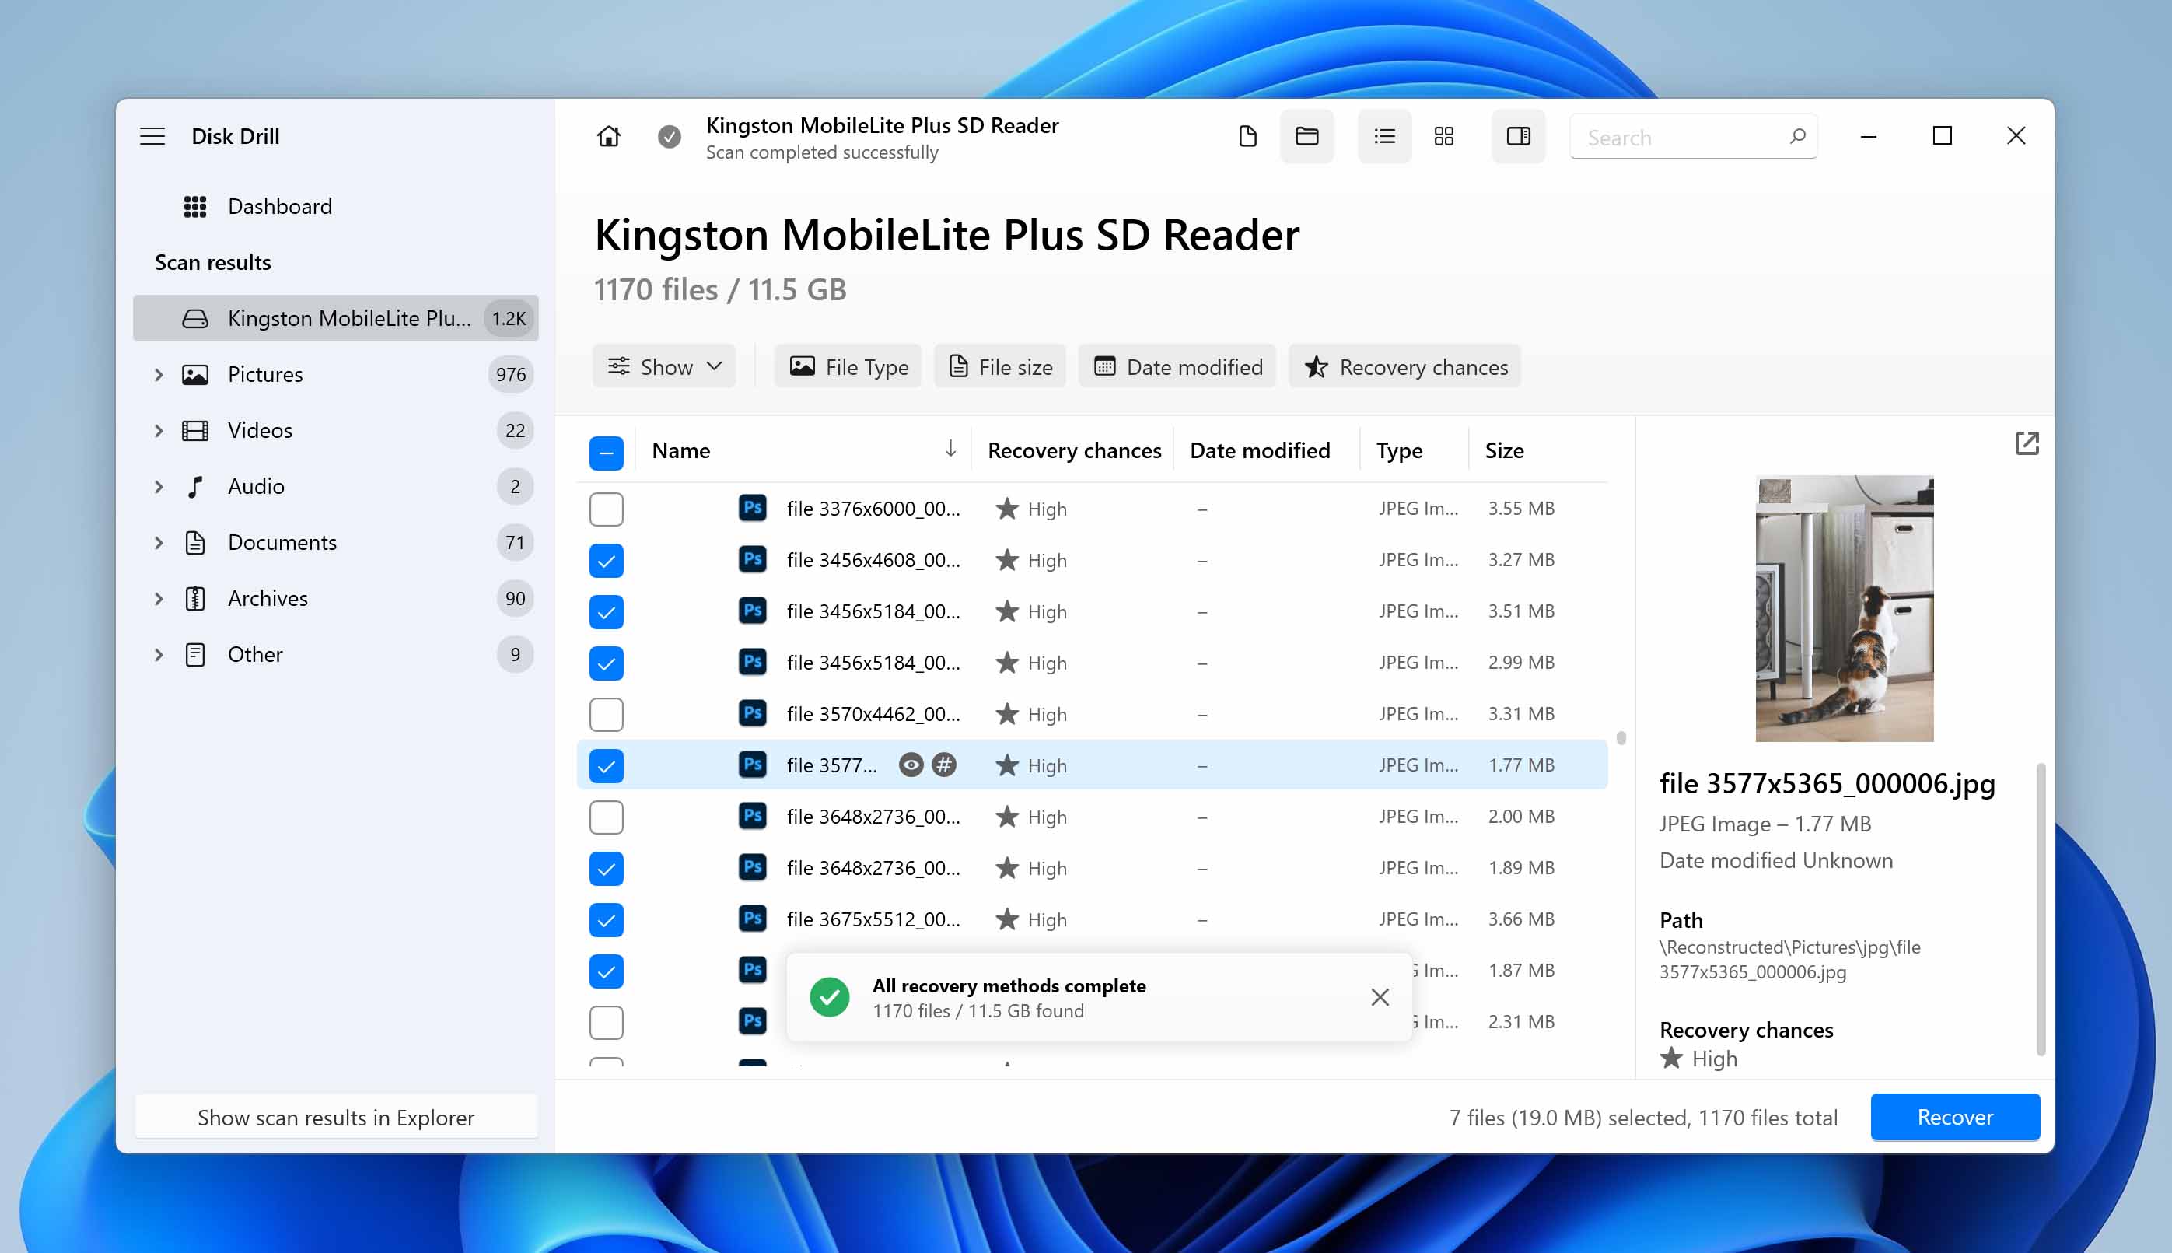Expand the Documents category chevron

pyautogui.click(x=159, y=542)
